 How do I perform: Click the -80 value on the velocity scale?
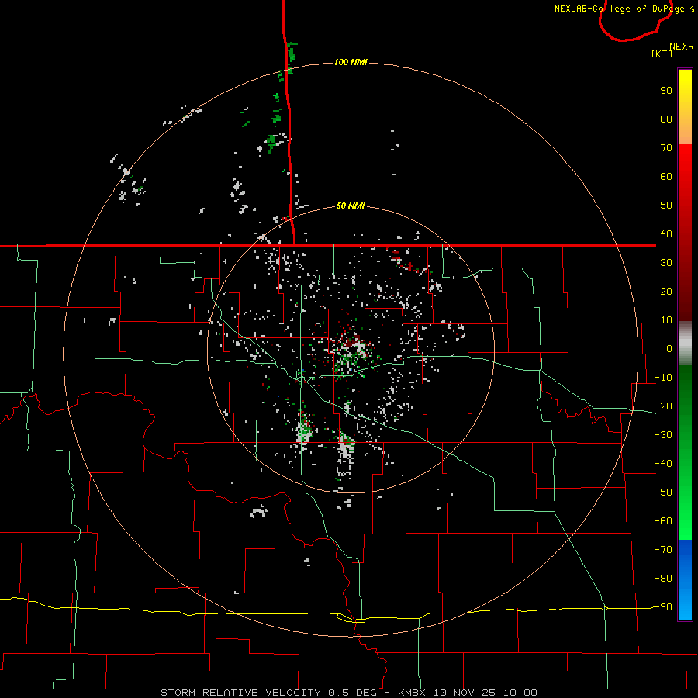coord(663,579)
